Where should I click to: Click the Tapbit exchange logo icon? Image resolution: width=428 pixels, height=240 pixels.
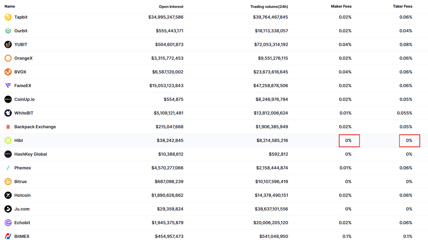(x=8, y=17)
